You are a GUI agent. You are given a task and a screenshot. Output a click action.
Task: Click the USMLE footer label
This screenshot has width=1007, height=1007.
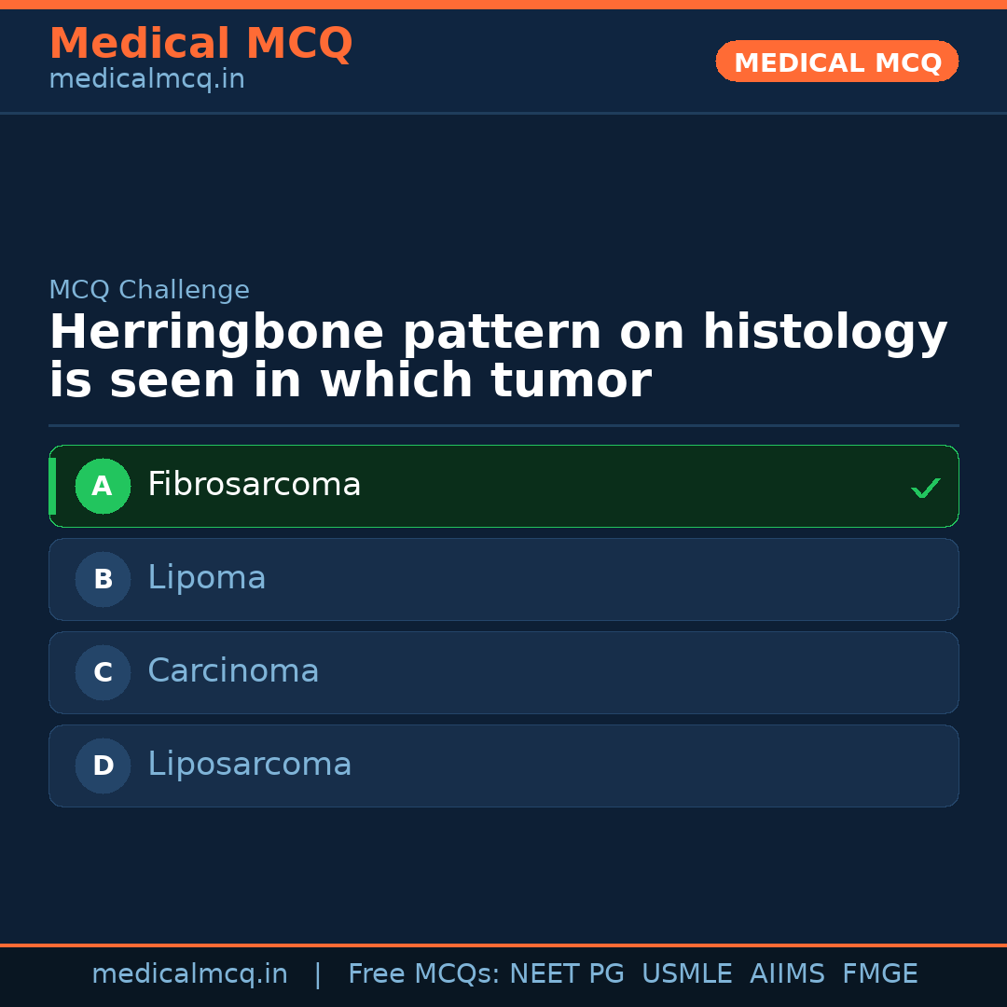click(686, 974)
